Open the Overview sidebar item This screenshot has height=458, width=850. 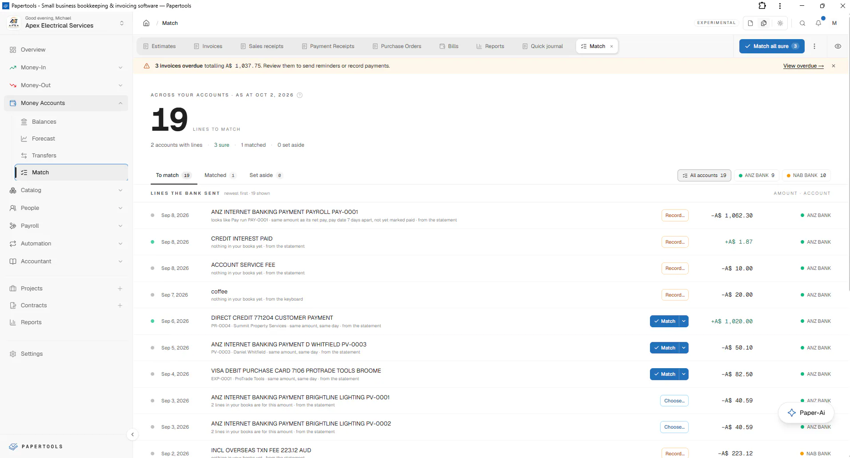[x=66, y=50]
